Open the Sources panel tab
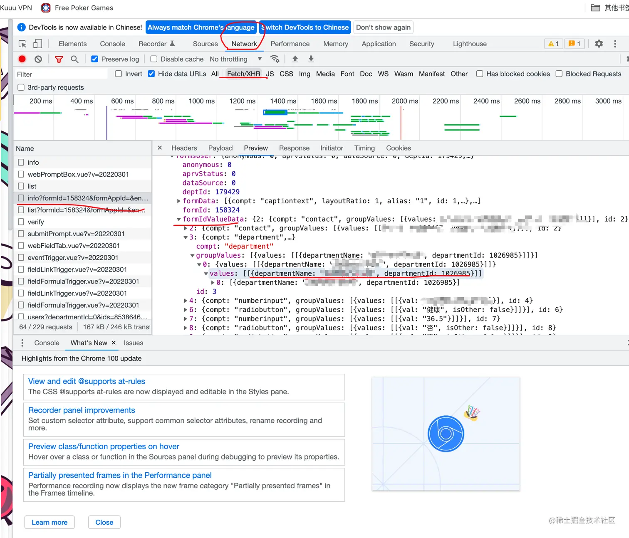Viewport: 629px width, 538px height. 205,44
